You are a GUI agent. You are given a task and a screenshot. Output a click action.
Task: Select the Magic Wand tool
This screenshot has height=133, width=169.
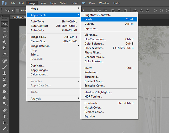pos(4,42)
